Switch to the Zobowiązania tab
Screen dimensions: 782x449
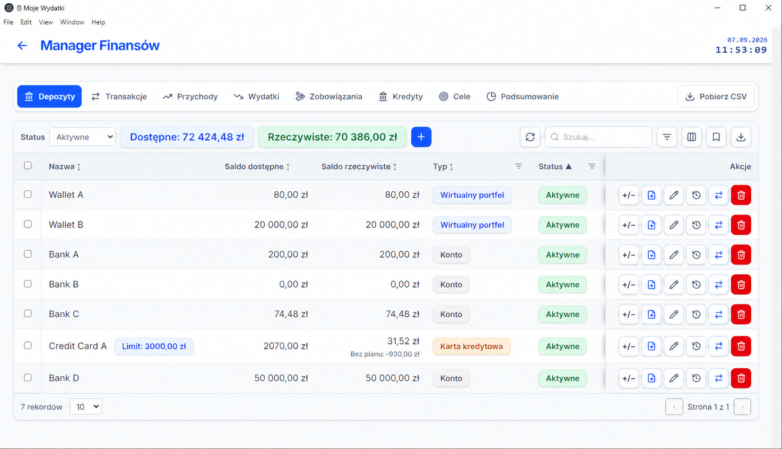pos(329,96)
